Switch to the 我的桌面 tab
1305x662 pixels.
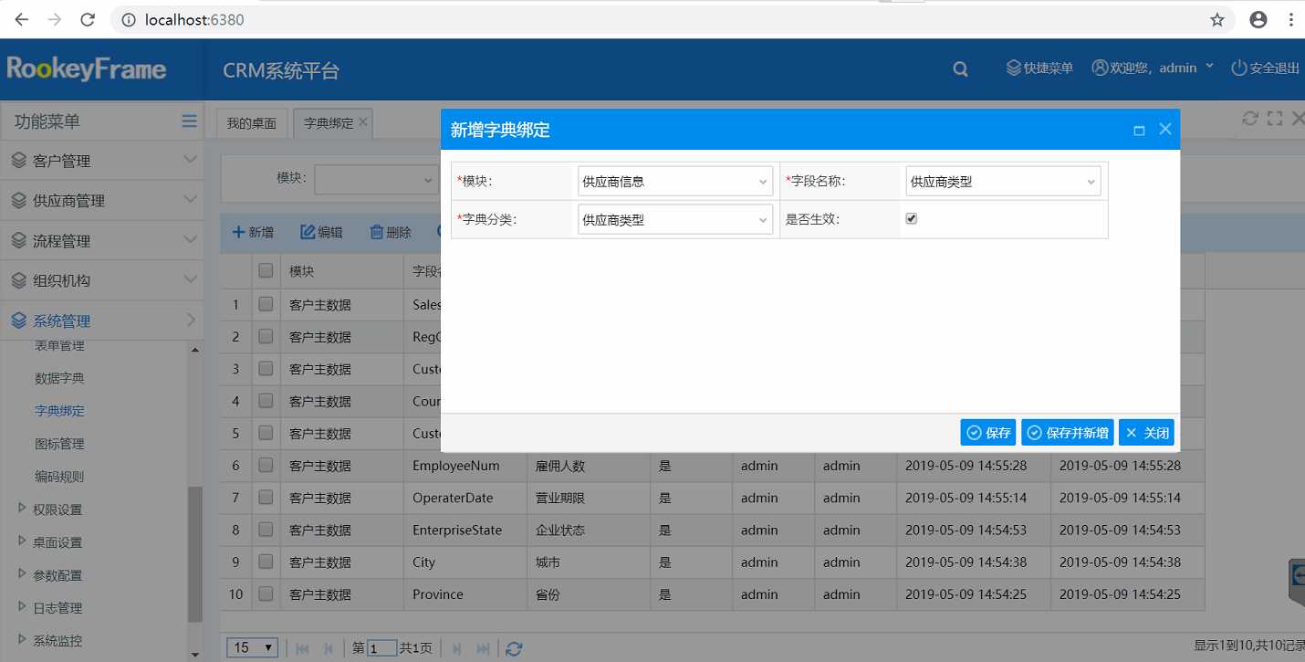[252, 122]
